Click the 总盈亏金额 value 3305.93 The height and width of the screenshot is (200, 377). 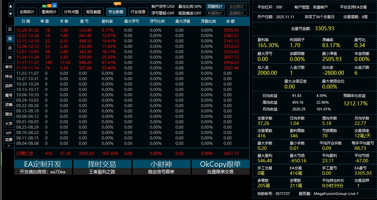point(324,28)
